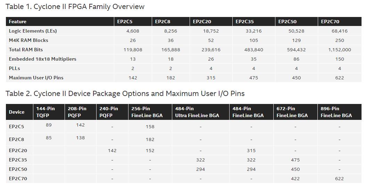The height and width of the screenshot is (184, 365).
Task: Click the EP2C35 device row label in Table 2
Action: coord(18,160)
